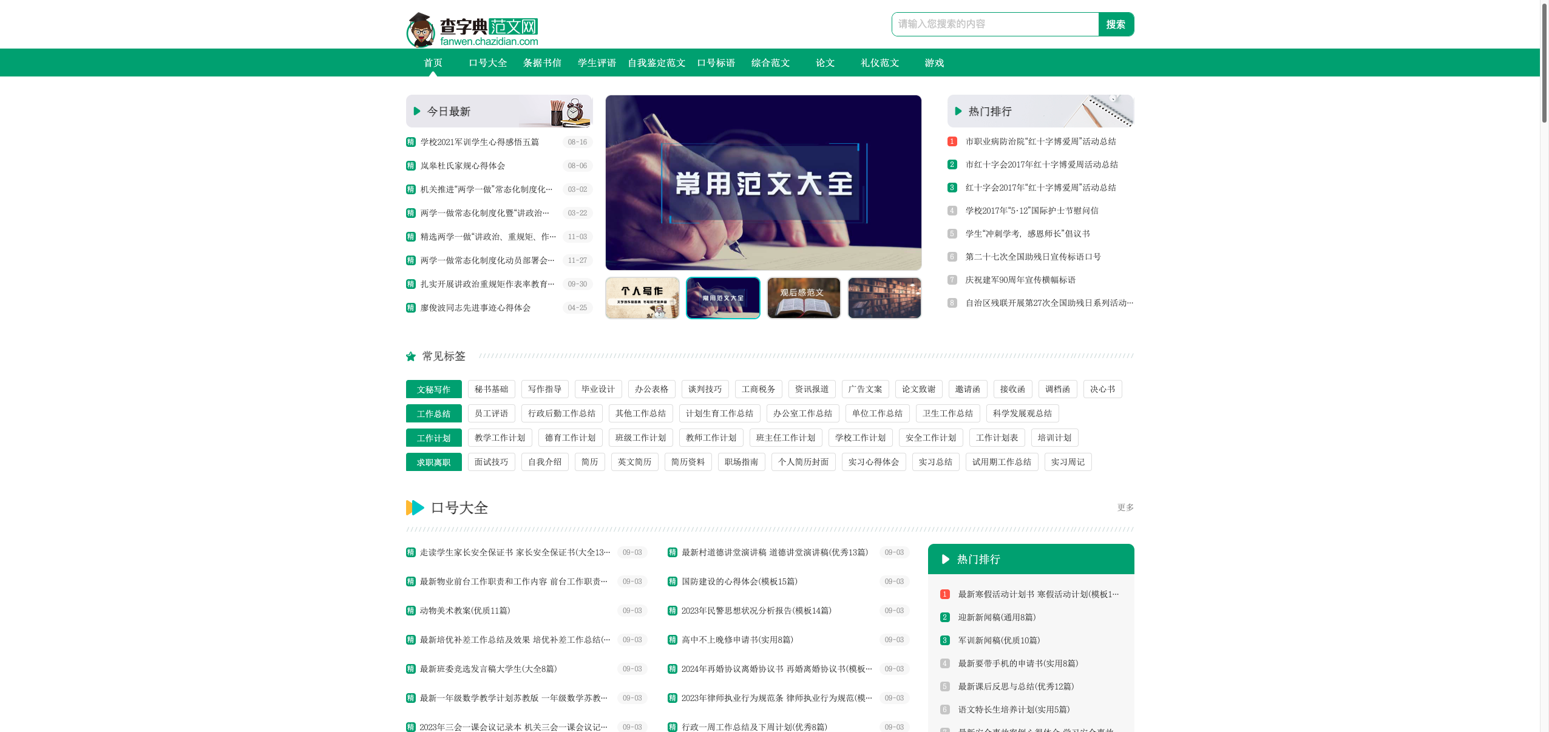Open 更多 link in 口号大全 section
The image size is (1549, 732).
click(x=1125, y=507)
